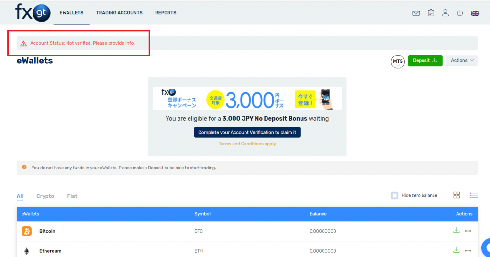This screenshot has height=257, width=490.
Task: Click Complete your Account Verification button
Action: 247,132
